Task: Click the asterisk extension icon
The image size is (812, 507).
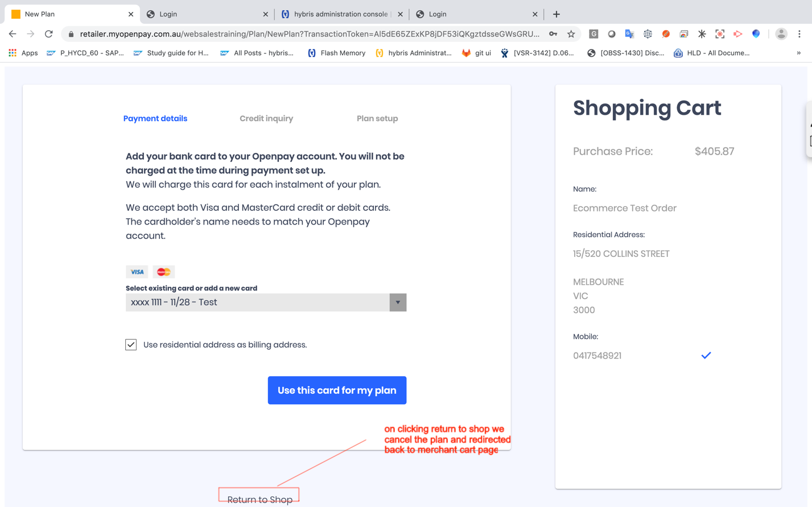Action: [x=702, y=34]
